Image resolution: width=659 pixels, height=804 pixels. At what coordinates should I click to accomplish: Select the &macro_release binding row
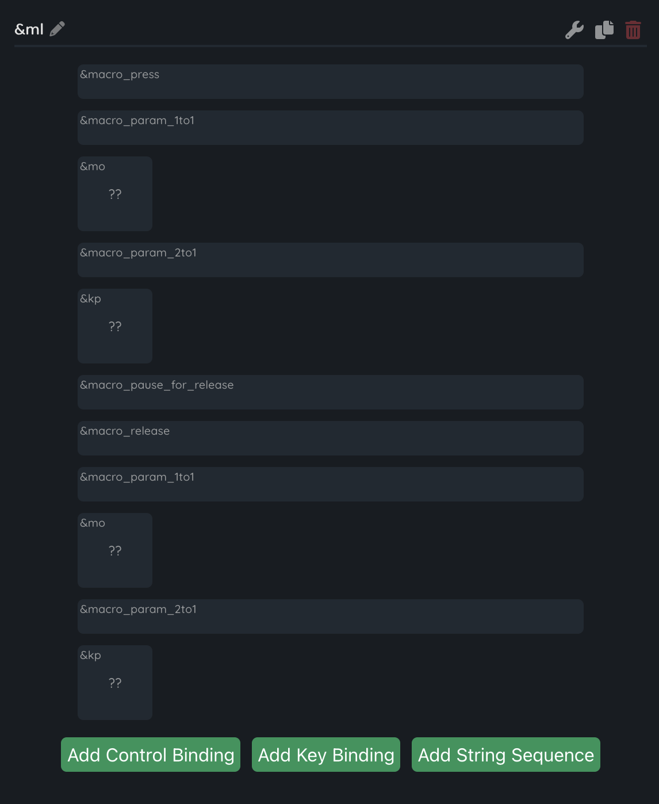coord(331,438)
